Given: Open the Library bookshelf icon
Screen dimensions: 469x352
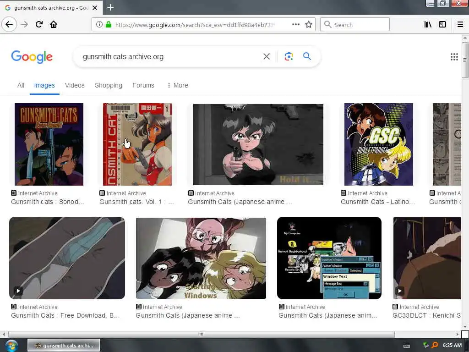Looking at the screenshot, I should [x=428, y=25].
